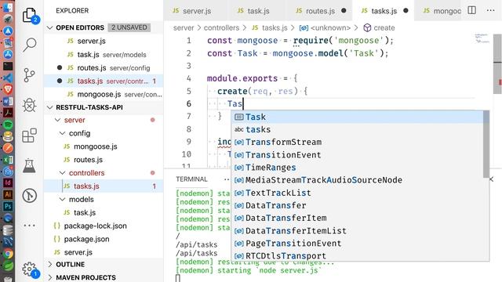Open InDesign from the dock

click(x=8, y=183)
